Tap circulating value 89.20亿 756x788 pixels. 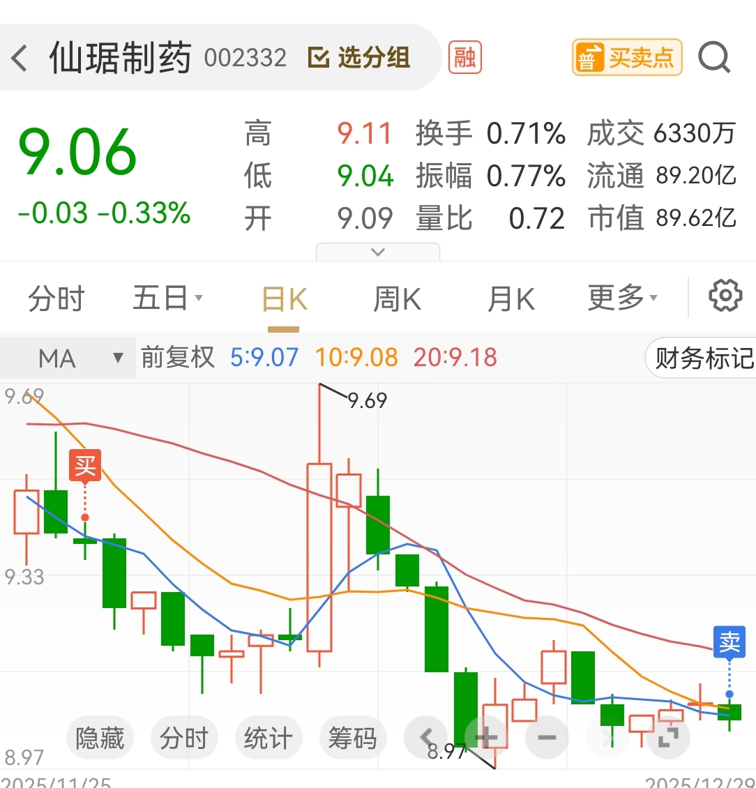[696, 176]
